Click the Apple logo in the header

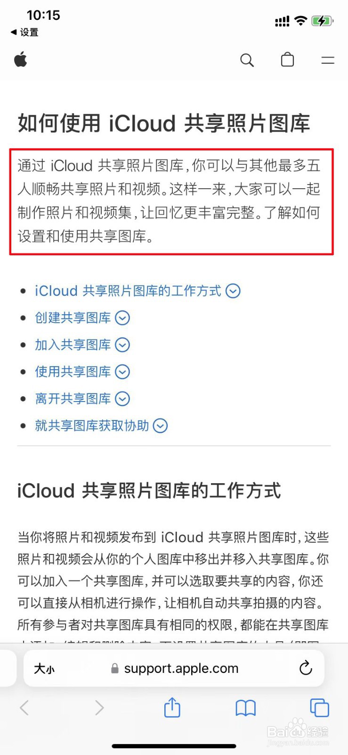21,60
